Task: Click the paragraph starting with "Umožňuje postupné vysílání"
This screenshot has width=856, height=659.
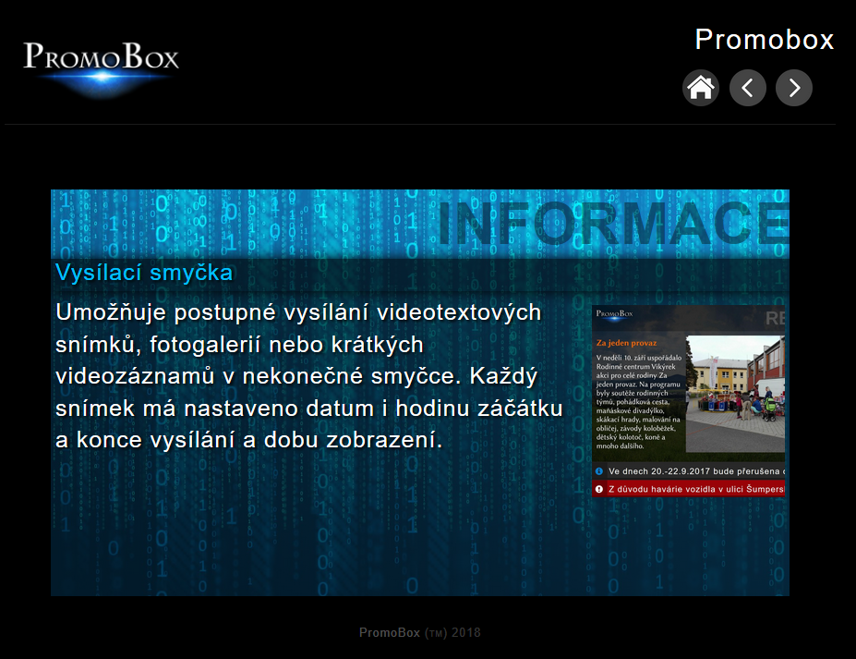Action: 309,375
